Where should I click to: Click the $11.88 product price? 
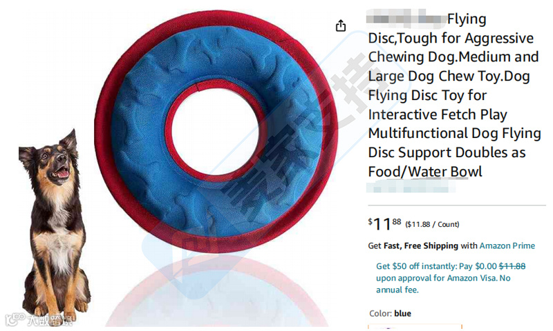pos(384,223)
